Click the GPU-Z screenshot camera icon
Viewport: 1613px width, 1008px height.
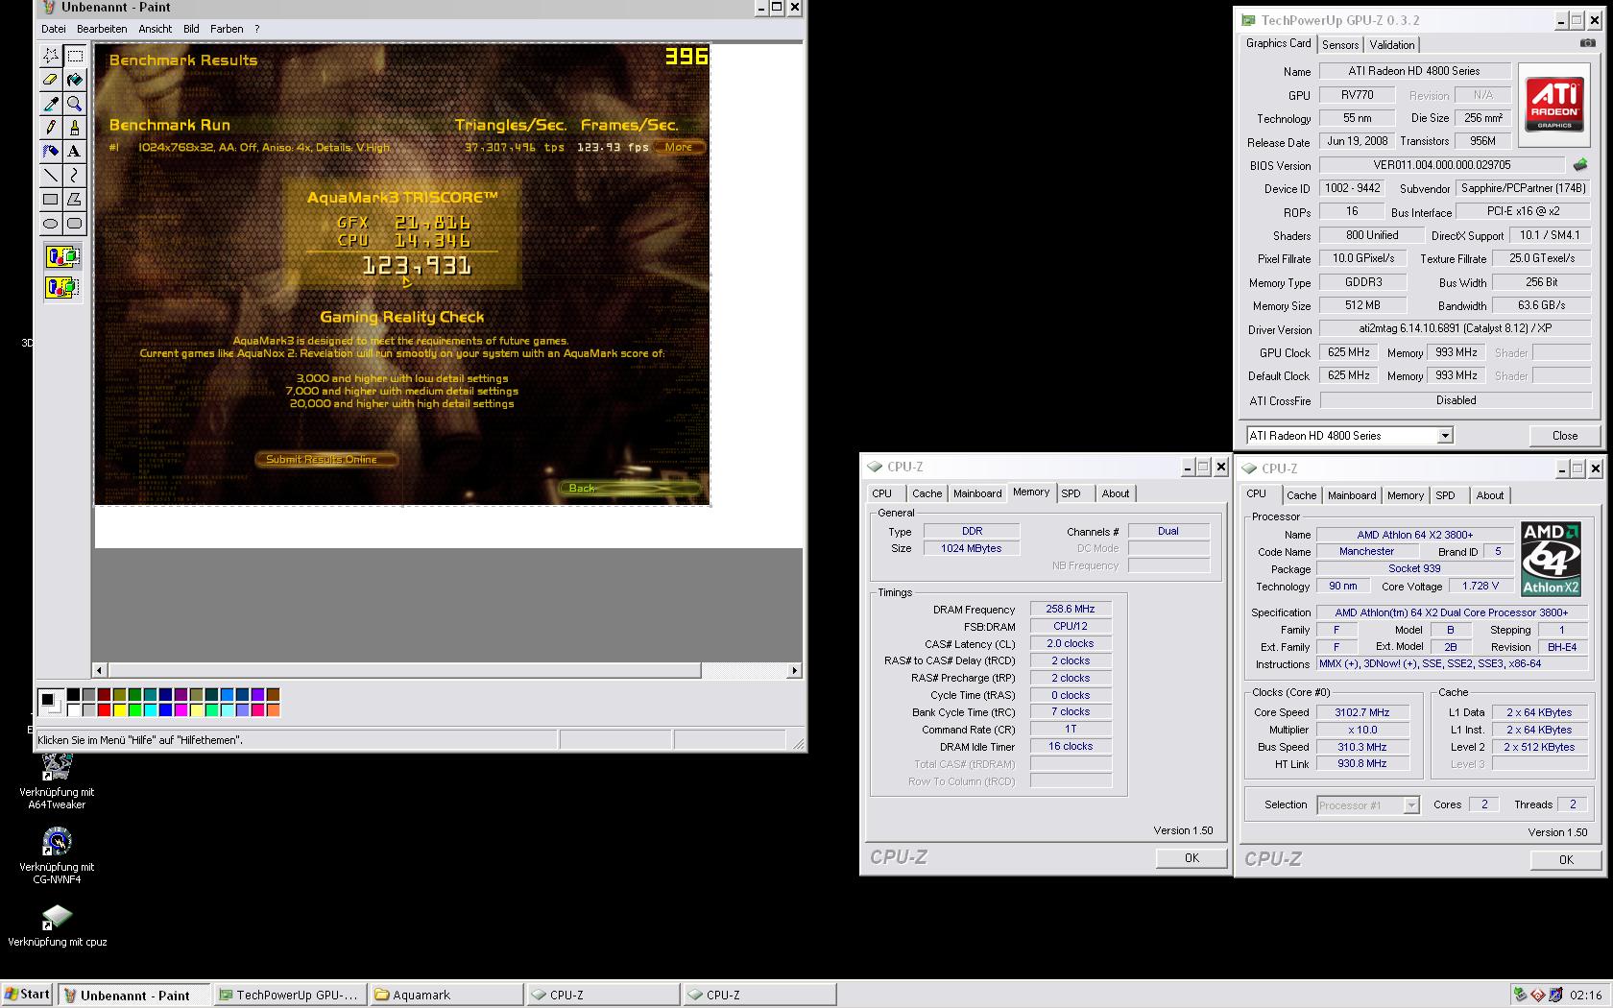click(1587, 43)
